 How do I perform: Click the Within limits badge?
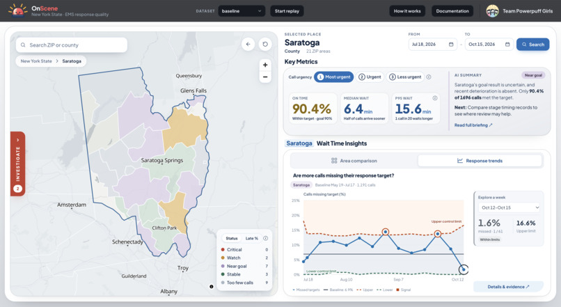coord(490,239)
